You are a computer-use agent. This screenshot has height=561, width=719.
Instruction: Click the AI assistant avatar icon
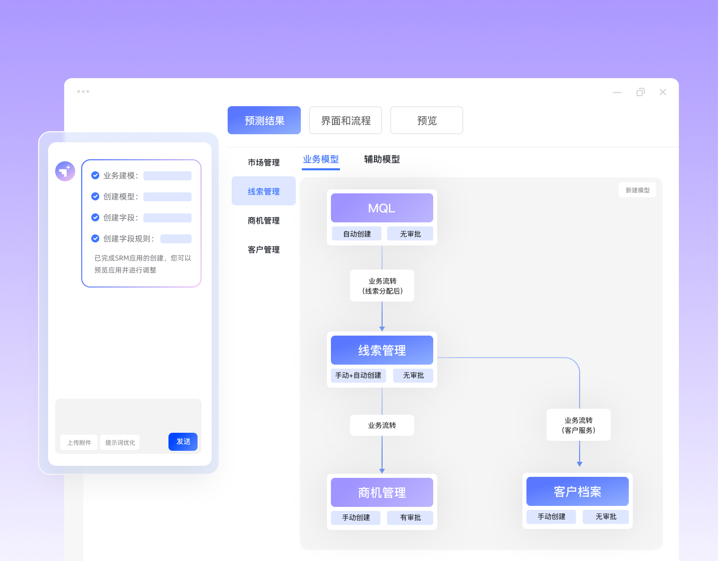click(65, 171)
